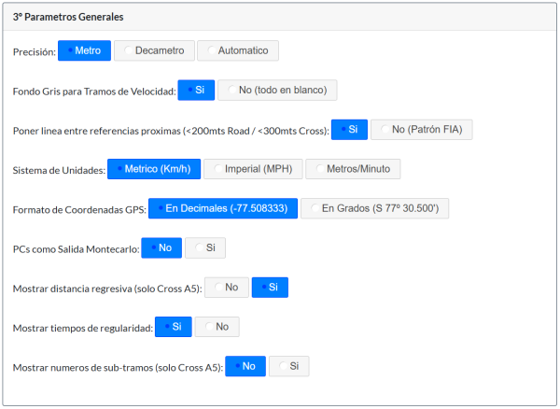The image size is (560, 409).
Task: Choose Si for Mostrar tiempos de regularidad
Action: coord(173,327)
